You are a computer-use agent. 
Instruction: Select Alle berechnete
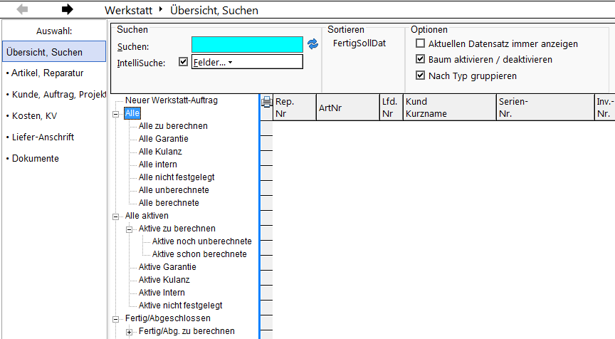(x=169, y=203)
